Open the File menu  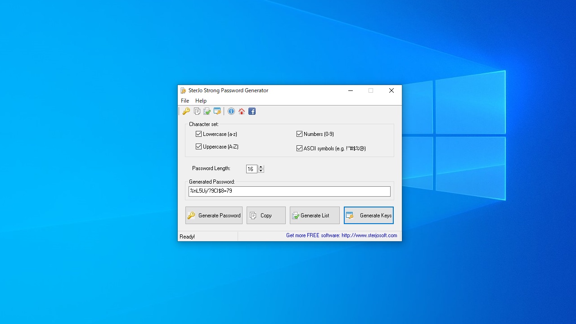click(185, 101)
